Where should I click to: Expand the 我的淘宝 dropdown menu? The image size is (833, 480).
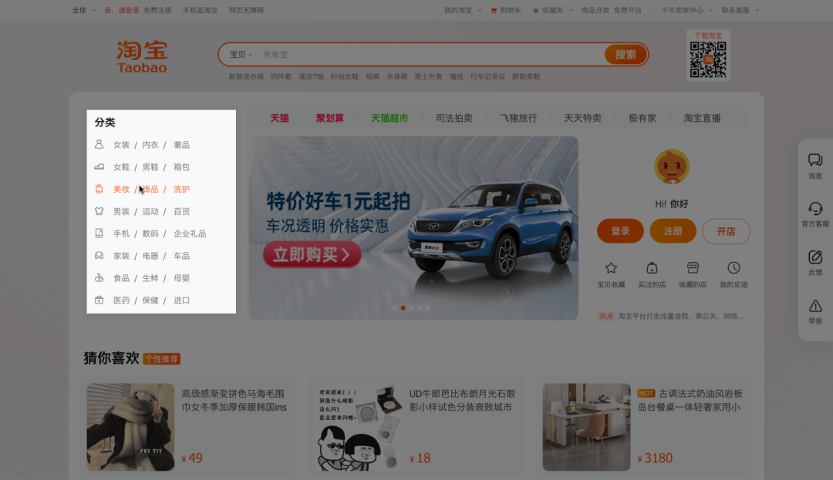(x=462, y=11)
